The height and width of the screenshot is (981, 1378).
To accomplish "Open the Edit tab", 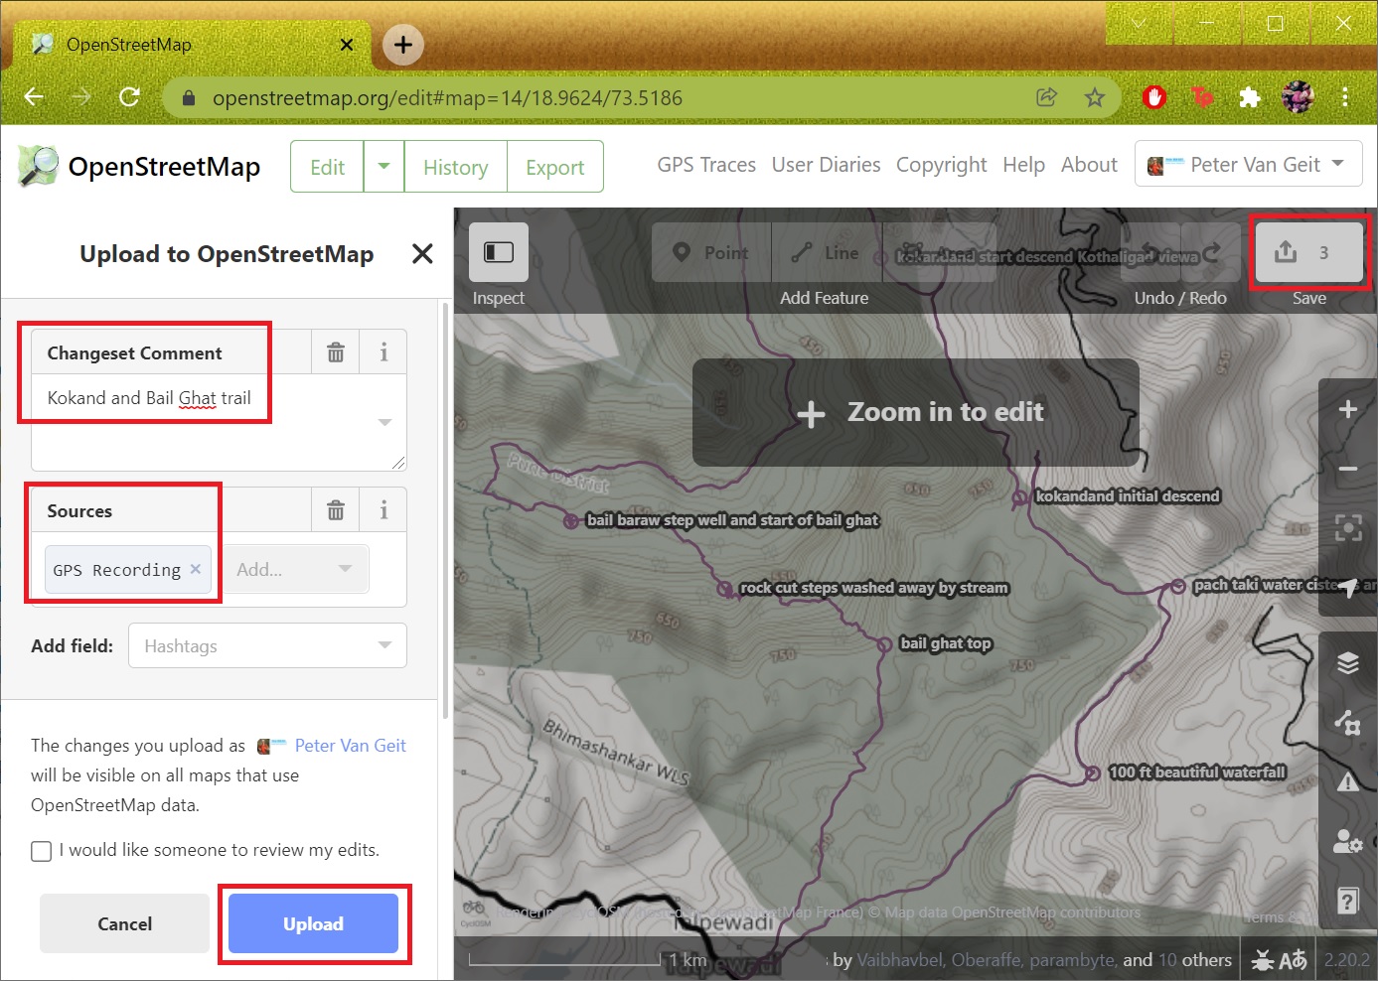I will click(327, 167).
